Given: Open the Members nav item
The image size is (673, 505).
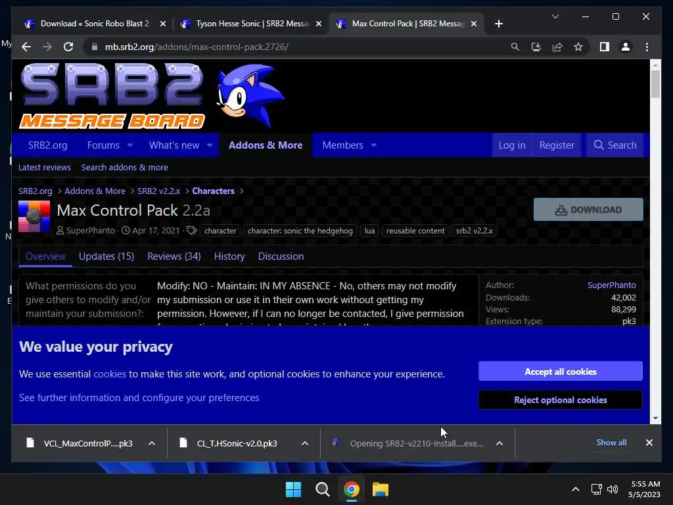Looking at the screenshot, I should pyautogui.click(x=342, y=145).
